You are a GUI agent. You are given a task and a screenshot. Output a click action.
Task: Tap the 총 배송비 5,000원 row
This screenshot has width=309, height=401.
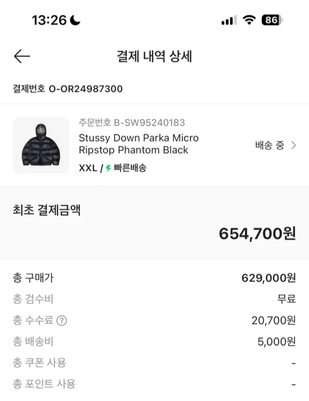[x=154, y=342]
